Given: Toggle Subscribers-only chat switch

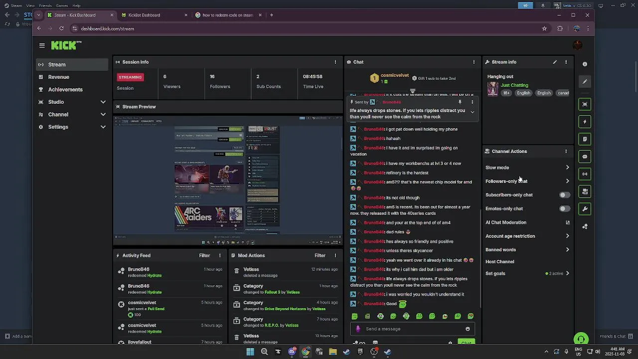Looking at the screenshot, I should click(564, 195).
